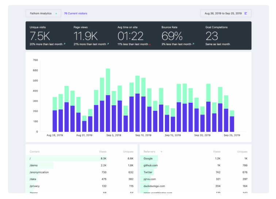Sort Content table by Uniques header
The width and height of the screenshot is (276, 199).
[128, 152]
